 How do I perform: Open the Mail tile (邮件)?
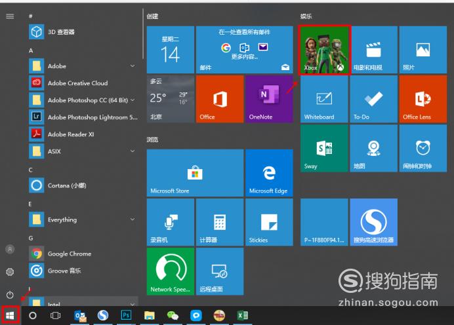245,50
